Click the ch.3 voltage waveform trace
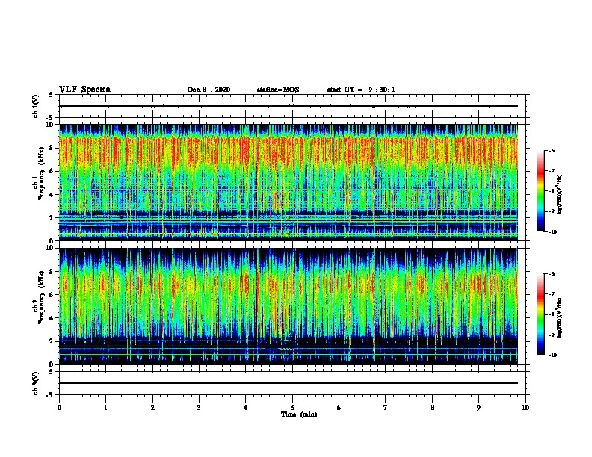Image resolution: width=592 pixels, height=457 pixels. click(x=289, y=383)
